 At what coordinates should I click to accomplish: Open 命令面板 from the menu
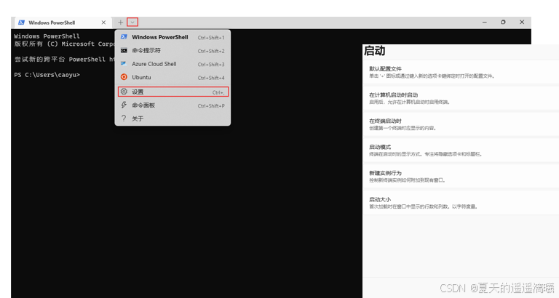[173, 105]
